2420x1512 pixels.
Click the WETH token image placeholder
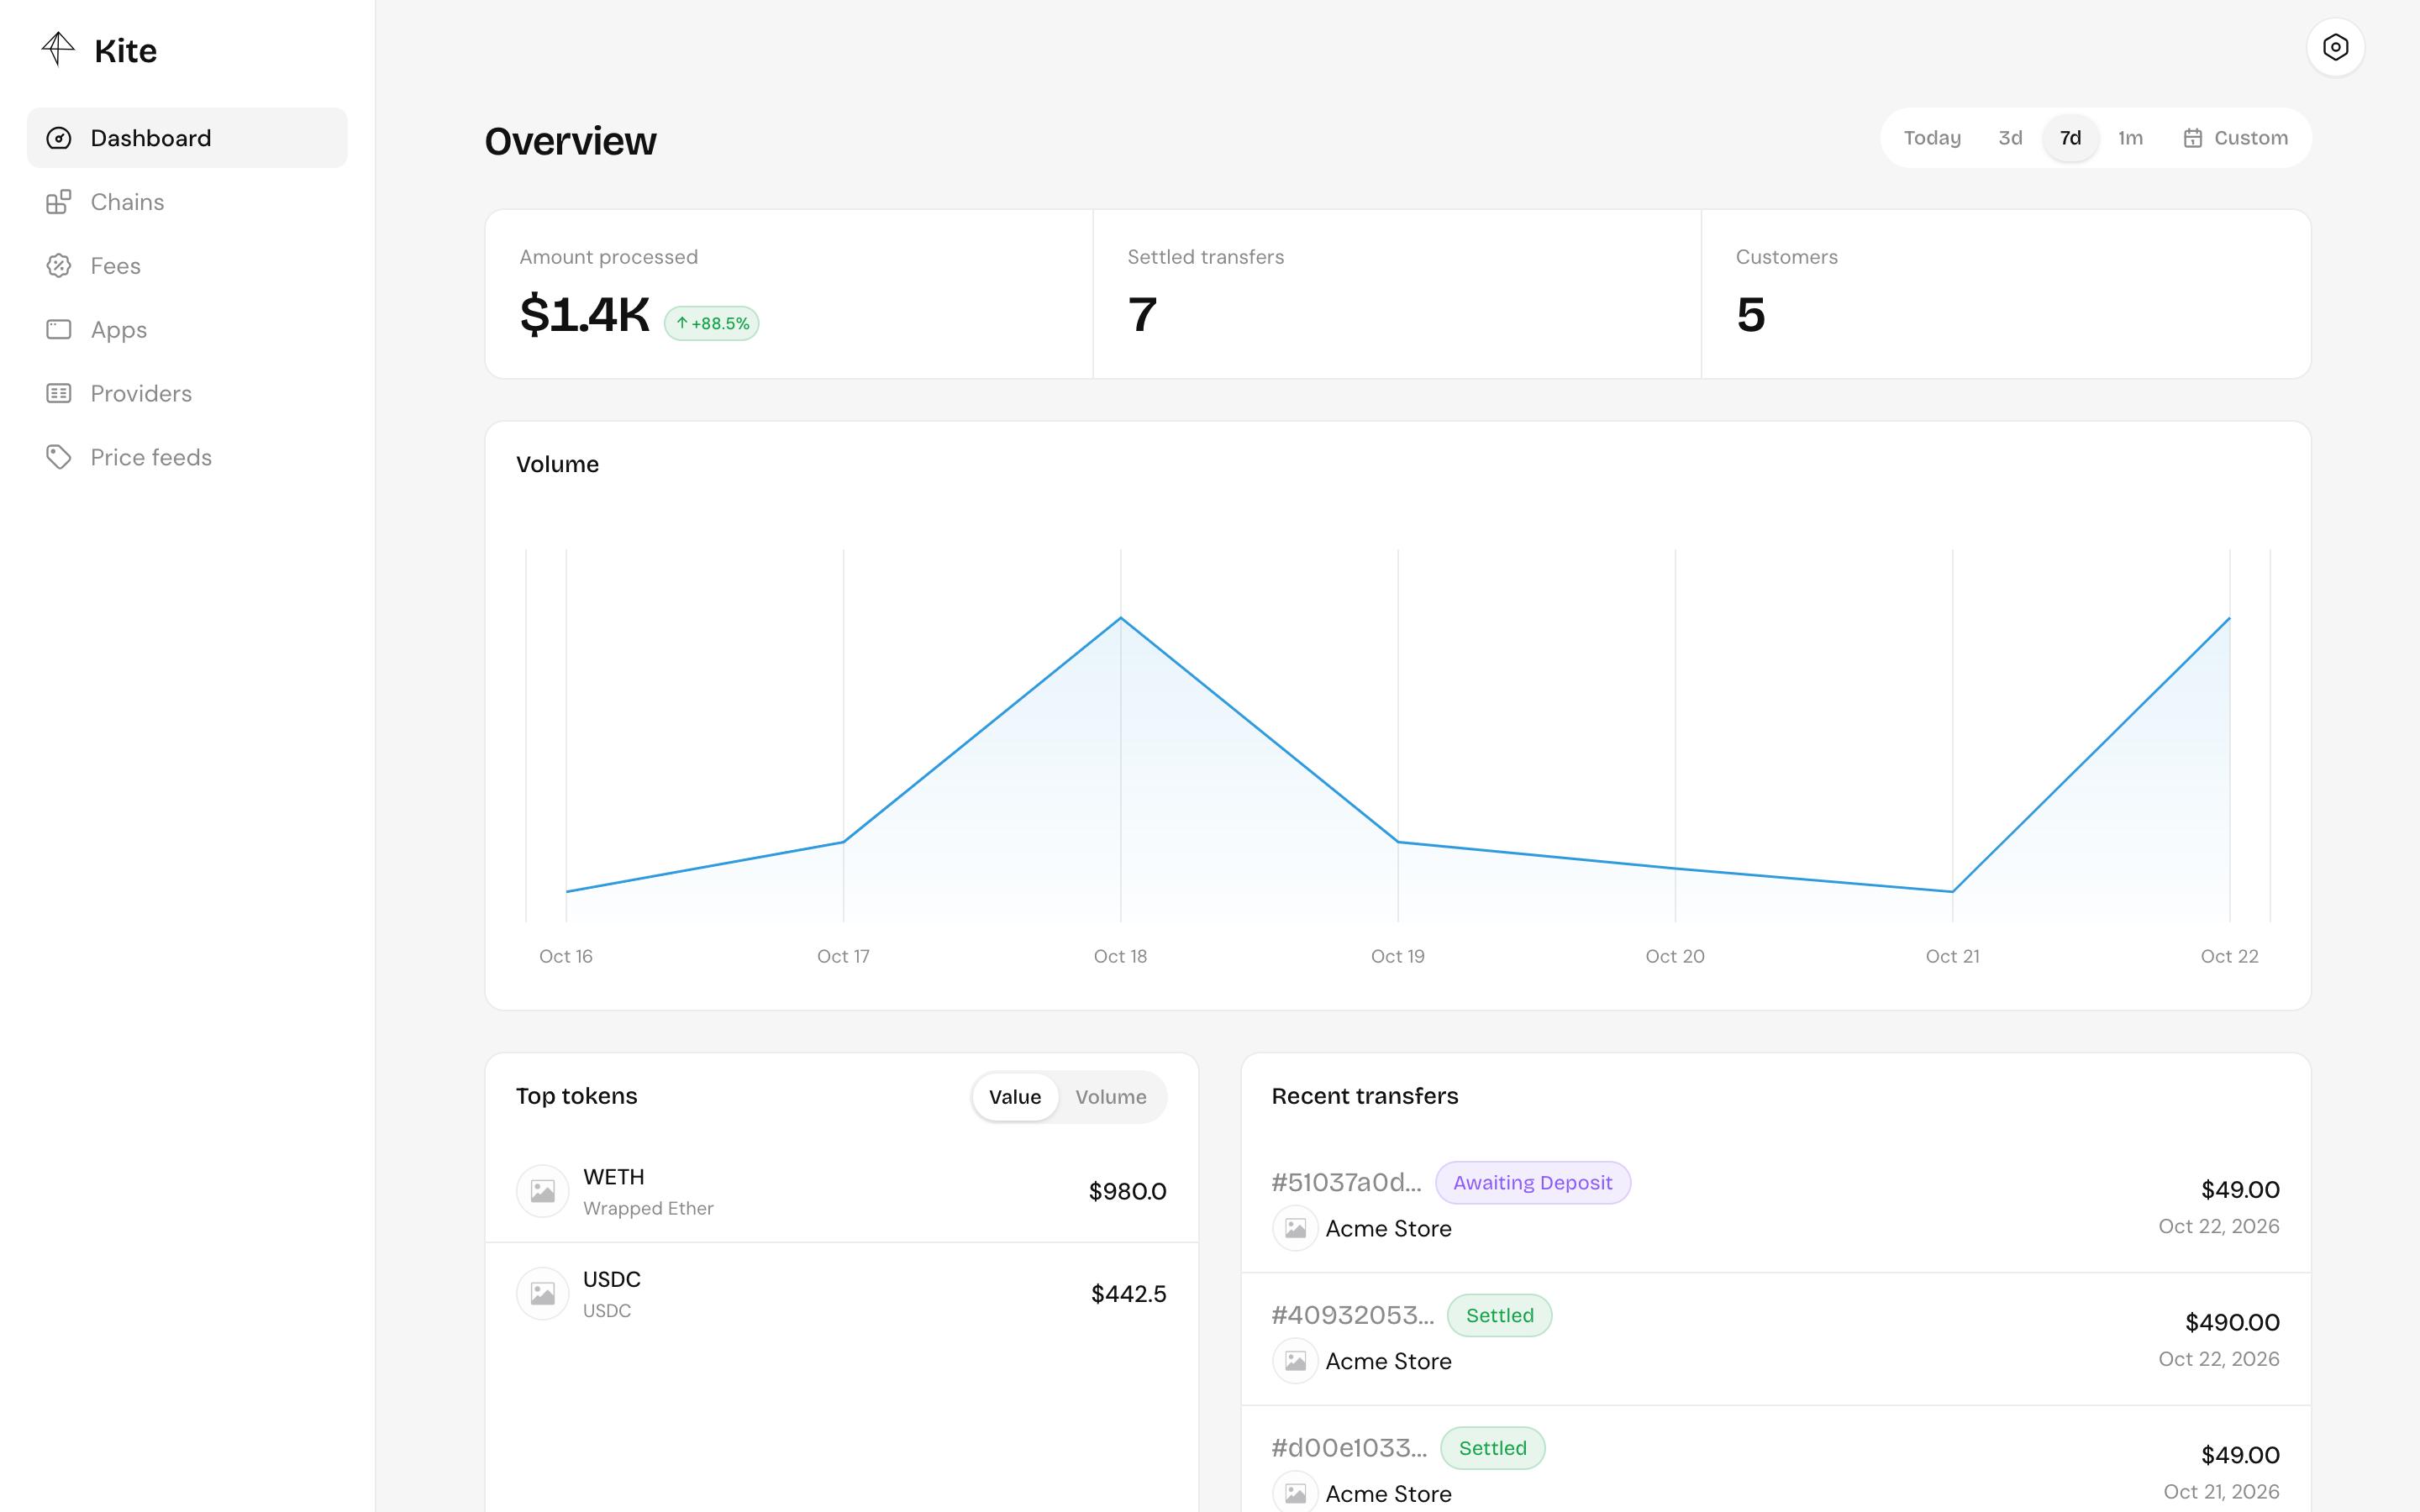(x=542, y=1191)
